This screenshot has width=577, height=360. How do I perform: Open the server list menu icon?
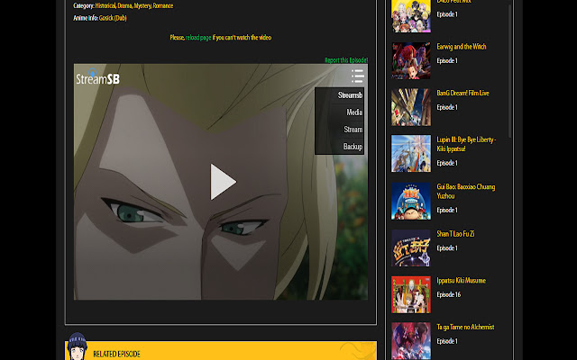click(x=357, y=76)
